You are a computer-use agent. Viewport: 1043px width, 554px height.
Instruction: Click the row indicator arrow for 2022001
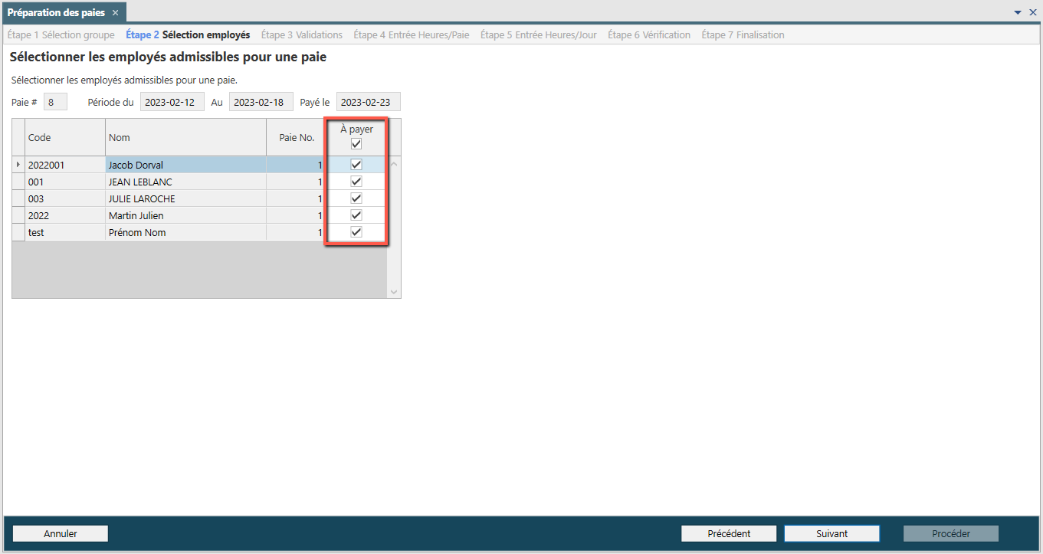point(18,165)
